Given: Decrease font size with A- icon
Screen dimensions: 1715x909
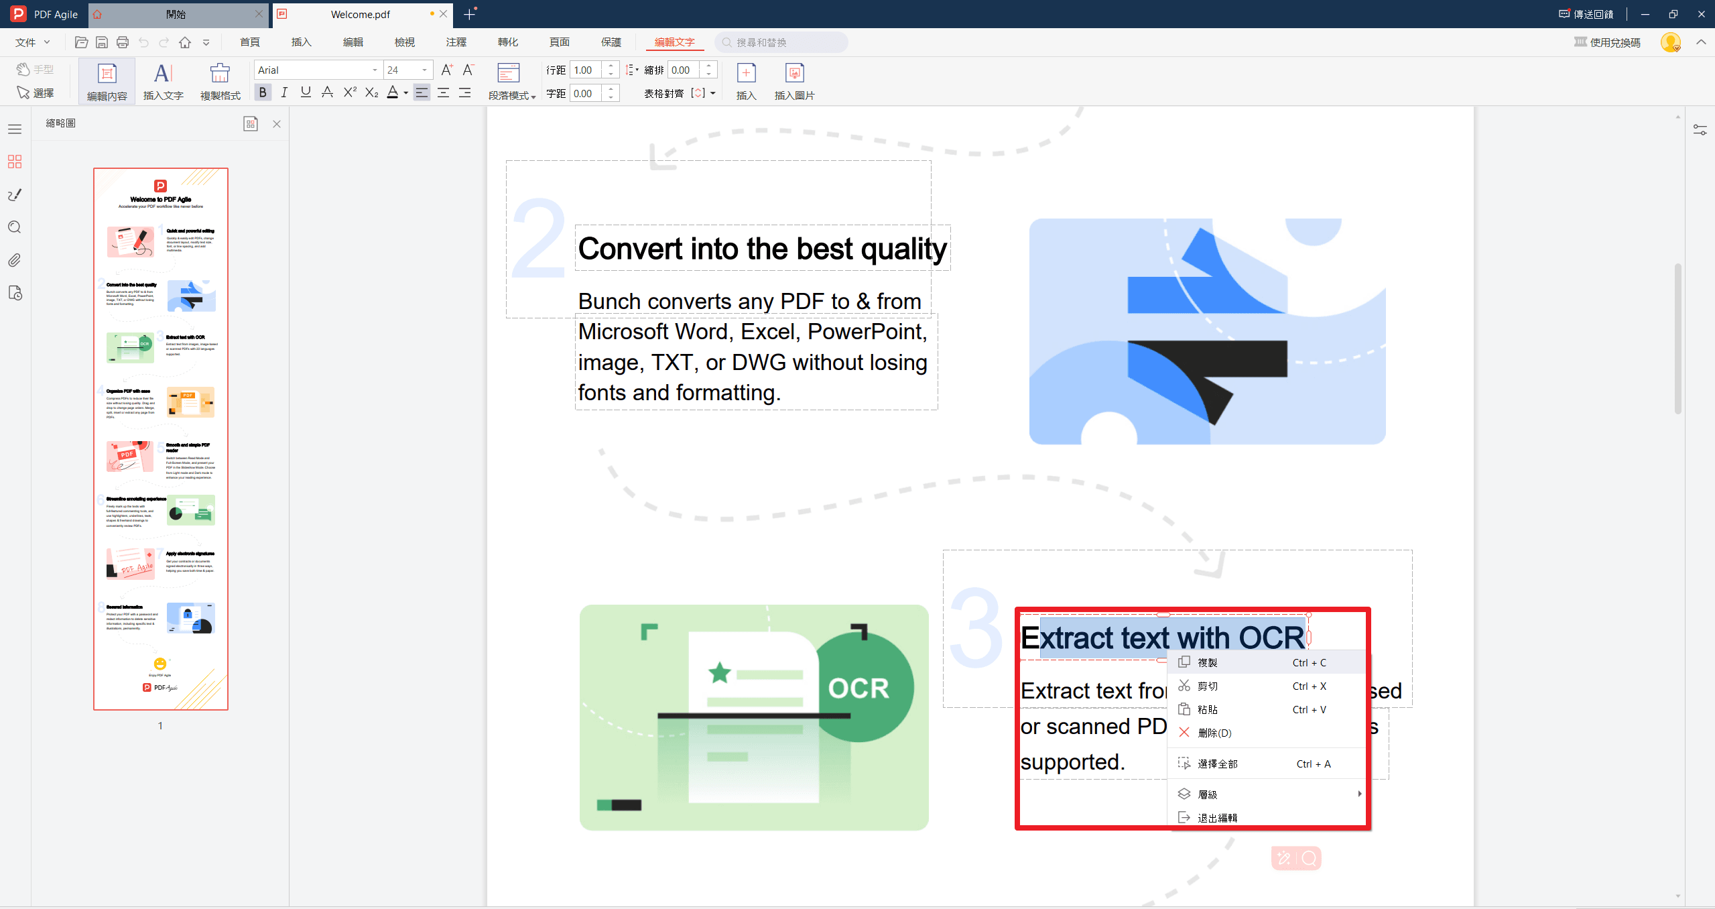Looking at the screenshot, I should [x=468, y=70].
